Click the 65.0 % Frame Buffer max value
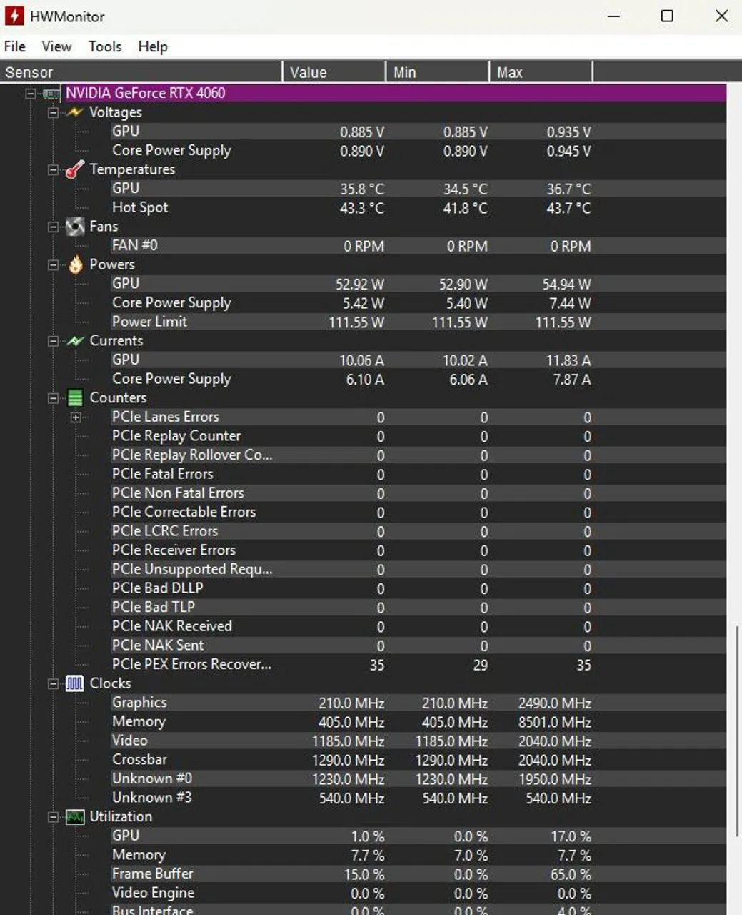The width and height of the screenshot is (742, 915). [569, 875]
